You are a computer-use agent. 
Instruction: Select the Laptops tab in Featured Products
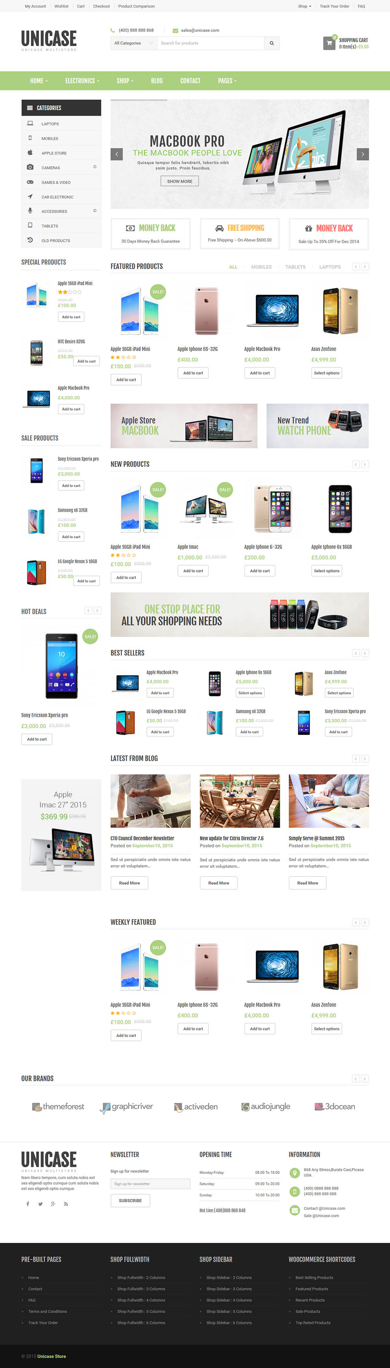click(330, 267)
